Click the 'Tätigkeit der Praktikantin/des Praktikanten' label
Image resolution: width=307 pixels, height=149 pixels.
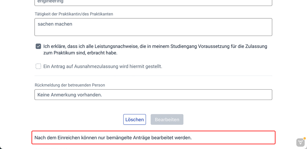pos(74,14)
